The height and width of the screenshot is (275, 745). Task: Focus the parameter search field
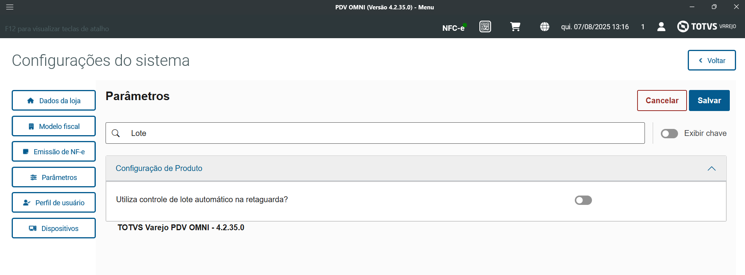pyautogui.click(x=382, y=133)
